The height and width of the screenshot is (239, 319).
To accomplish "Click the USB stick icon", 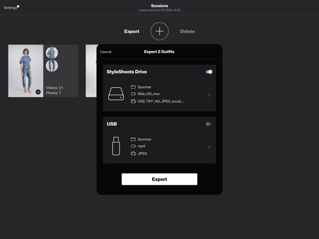I will pos(116,146).
